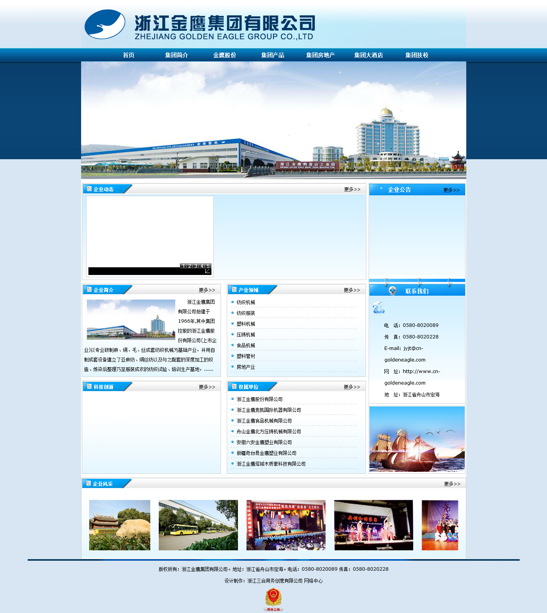Click the 企业风采 section document icon

(x=88, y=483)
